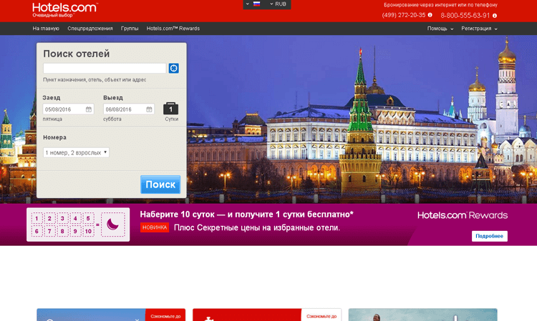Open Hotels.com Rewards menu item
The width and height of the screenshot is (537, 321).
tap(173, 29)
